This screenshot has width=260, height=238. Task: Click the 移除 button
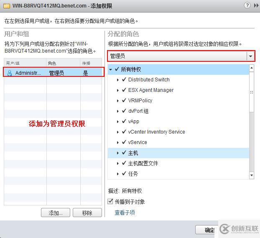[87, 213]
